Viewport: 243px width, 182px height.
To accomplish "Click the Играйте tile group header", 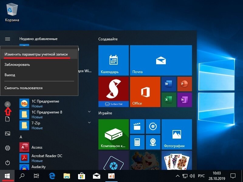I will (105, 113).
